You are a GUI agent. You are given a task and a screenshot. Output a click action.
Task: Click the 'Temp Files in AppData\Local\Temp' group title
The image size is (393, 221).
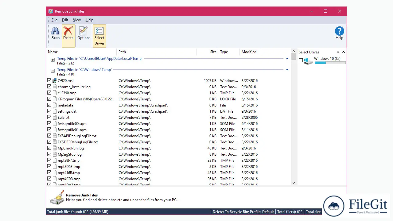tap(100, 58)
